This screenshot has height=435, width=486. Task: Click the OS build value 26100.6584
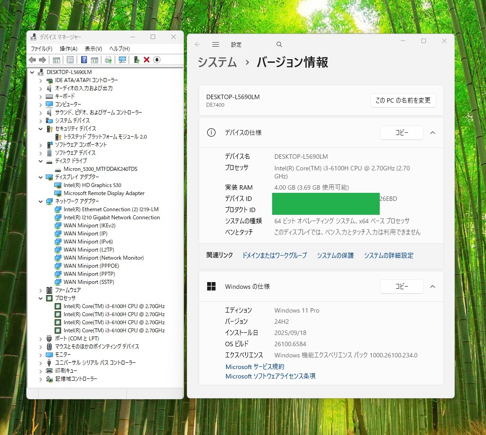pos(290,344)
